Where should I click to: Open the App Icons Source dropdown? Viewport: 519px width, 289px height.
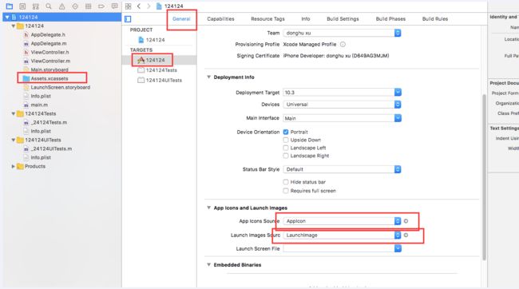[342, 221]
